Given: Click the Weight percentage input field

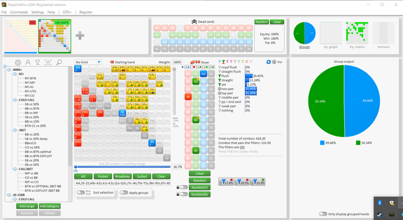Looking at the screenshot, I should (177, 62).
